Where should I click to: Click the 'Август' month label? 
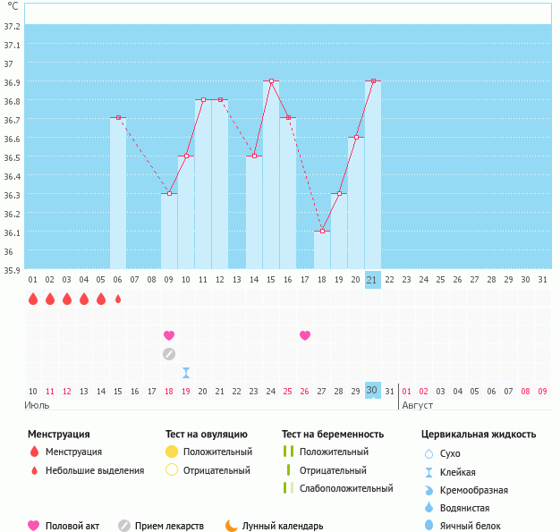(417, 405)
